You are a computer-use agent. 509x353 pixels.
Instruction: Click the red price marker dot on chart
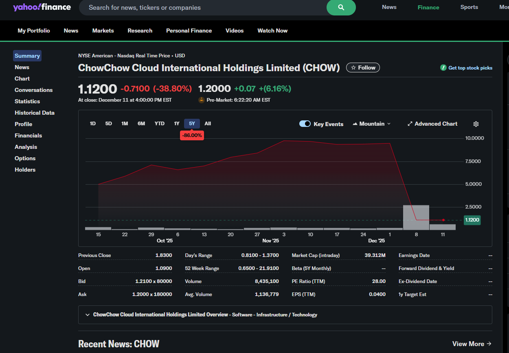443,220
